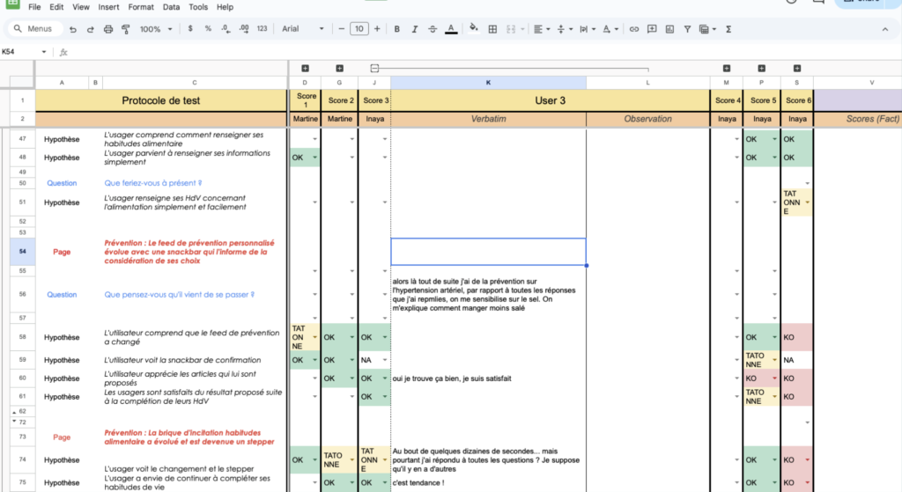Add a comment using the comment icon
This screenshot has height=492, width=902.
(652, 29)
